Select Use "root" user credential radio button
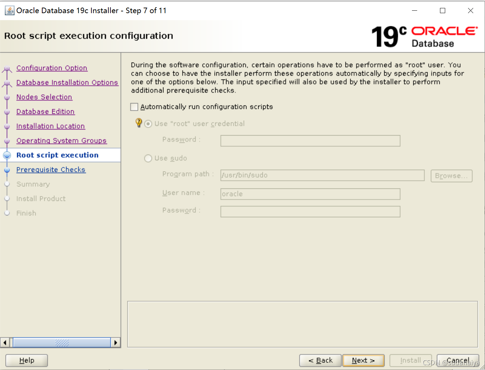The height and width of the screenshot is (370, 485). [x=148, y=124]
